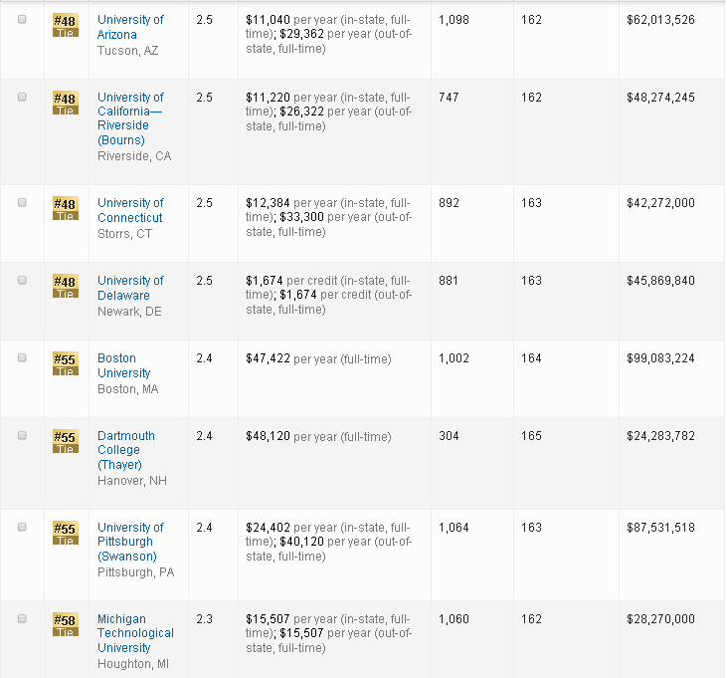Check the Dartmouth College (Thayer) checkbox
727x678 pixels.
click(23, 435)
